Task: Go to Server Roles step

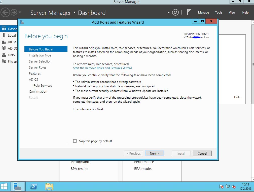Action: coord(38,67)
